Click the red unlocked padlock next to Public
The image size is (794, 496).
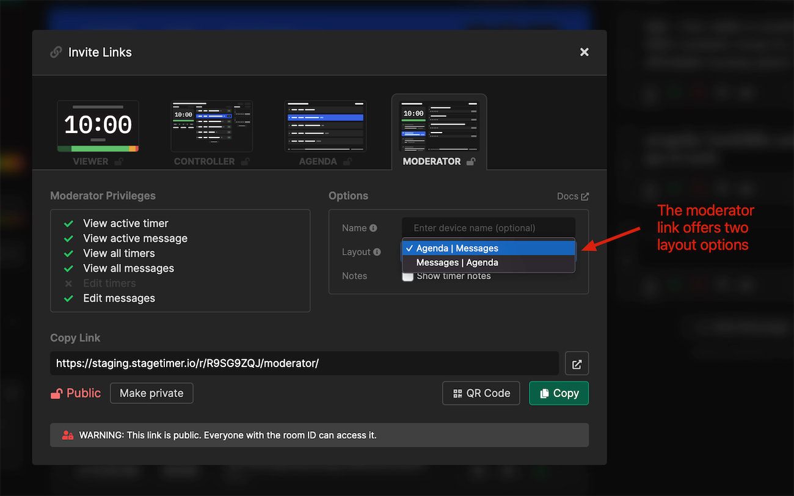pyautogui.click(x=56, y=393)
